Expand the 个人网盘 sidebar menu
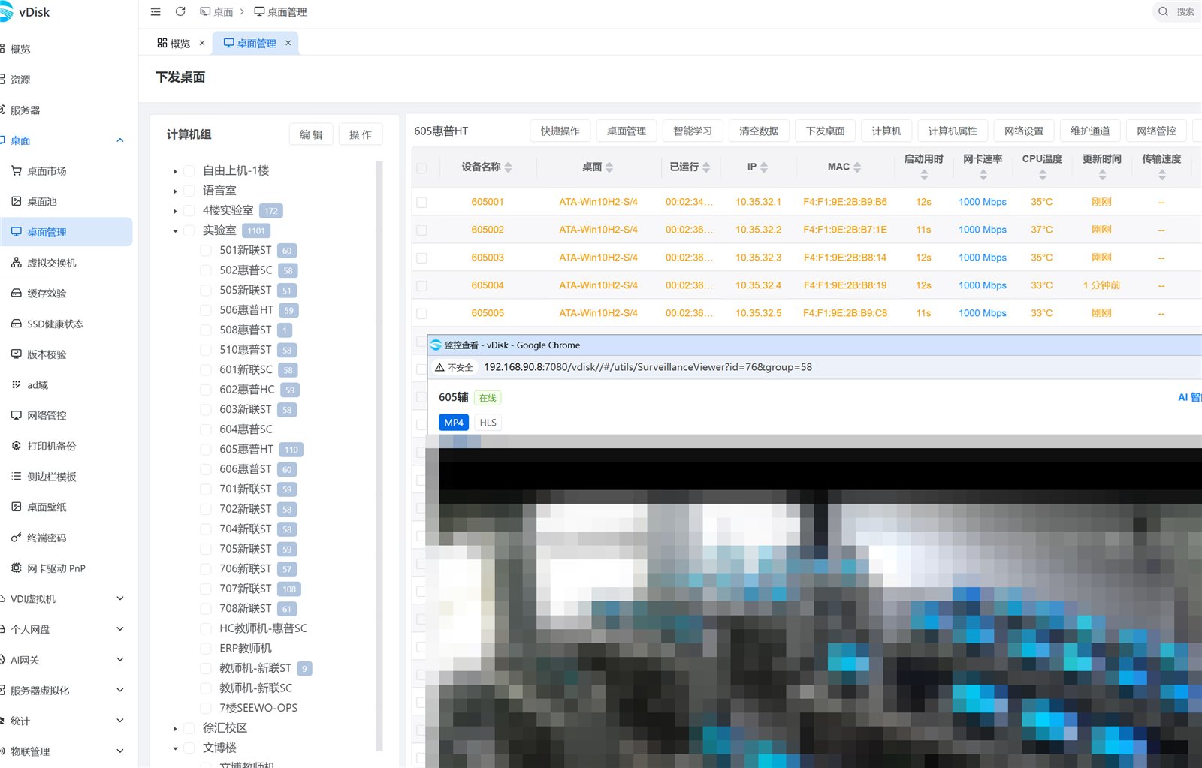 click(x=120, y=629)
